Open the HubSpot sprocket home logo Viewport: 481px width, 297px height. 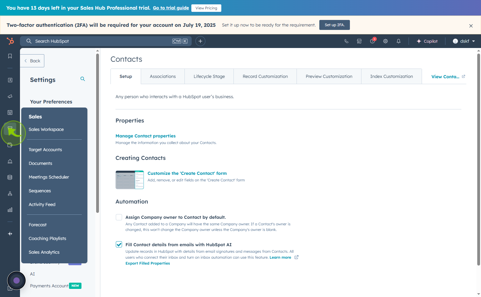coord(10,41)
